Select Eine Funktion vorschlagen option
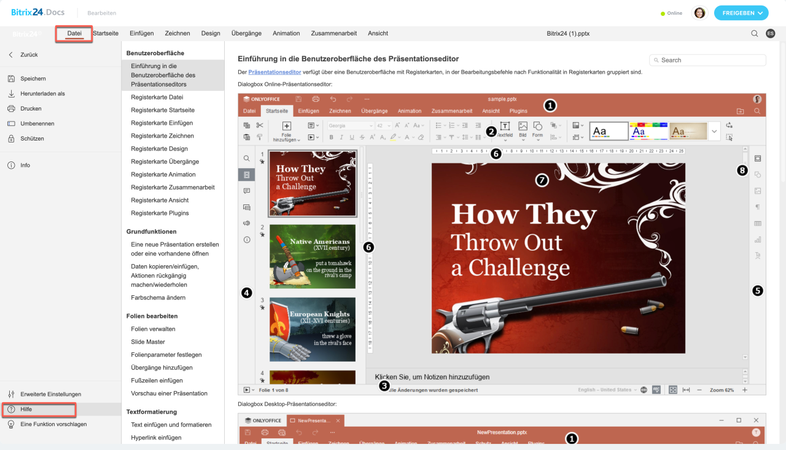The image size is (786, 450). coord(53,424)
